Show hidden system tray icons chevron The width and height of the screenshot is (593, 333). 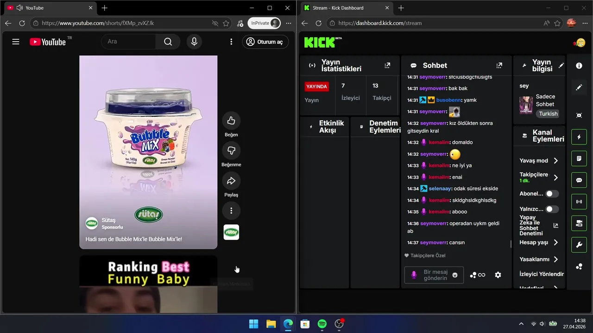point(521,324)
